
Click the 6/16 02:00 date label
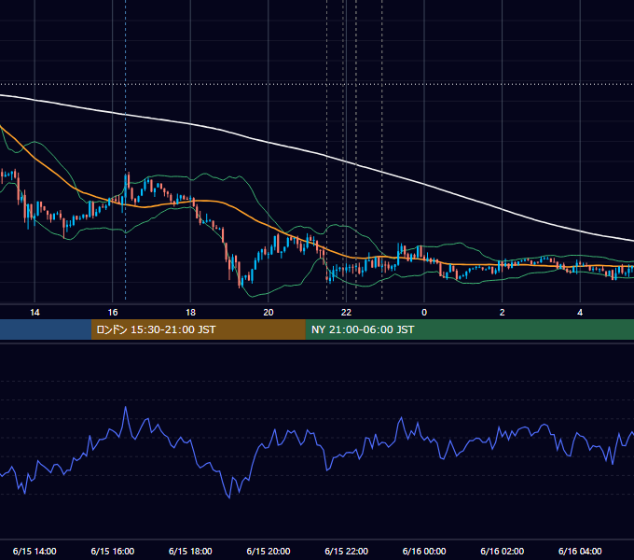(x=503, y=551)
